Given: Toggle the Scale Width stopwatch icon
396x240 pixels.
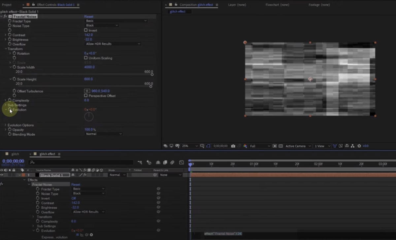Looking at the screenshot, I should pyautogui.click(x=14, y=67).
